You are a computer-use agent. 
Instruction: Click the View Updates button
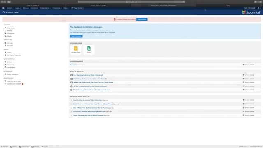pos(142,19)
